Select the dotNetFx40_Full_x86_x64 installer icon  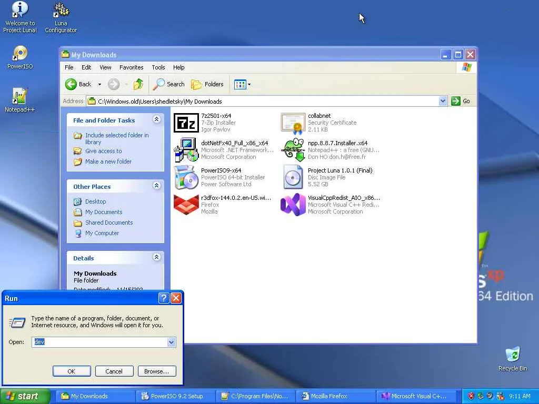[186, 150]
